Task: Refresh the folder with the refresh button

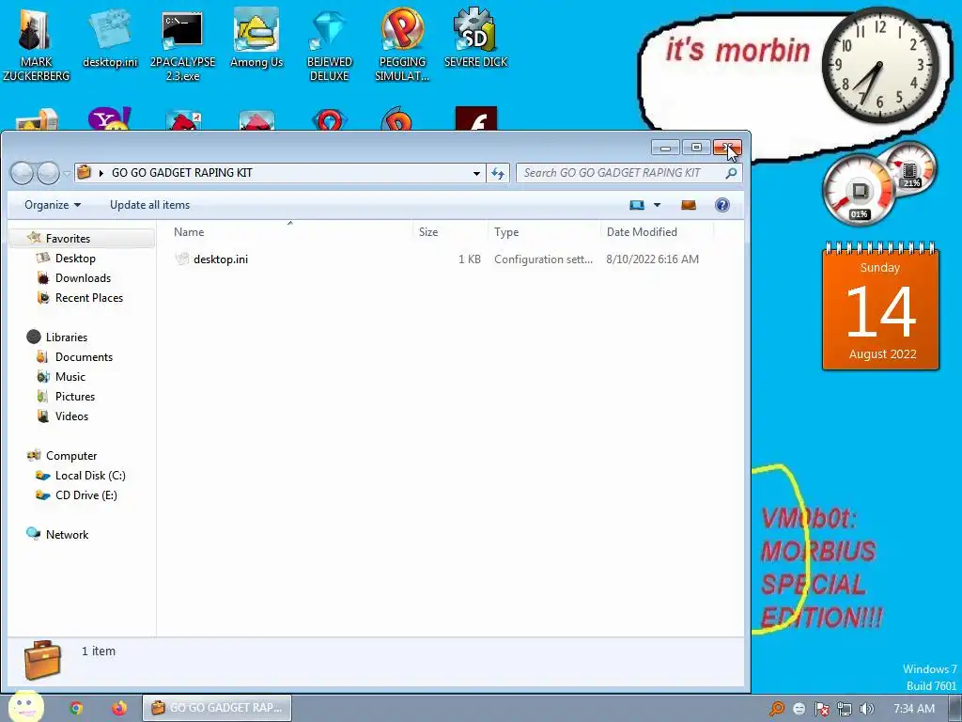Action: (x=498, y=173)
